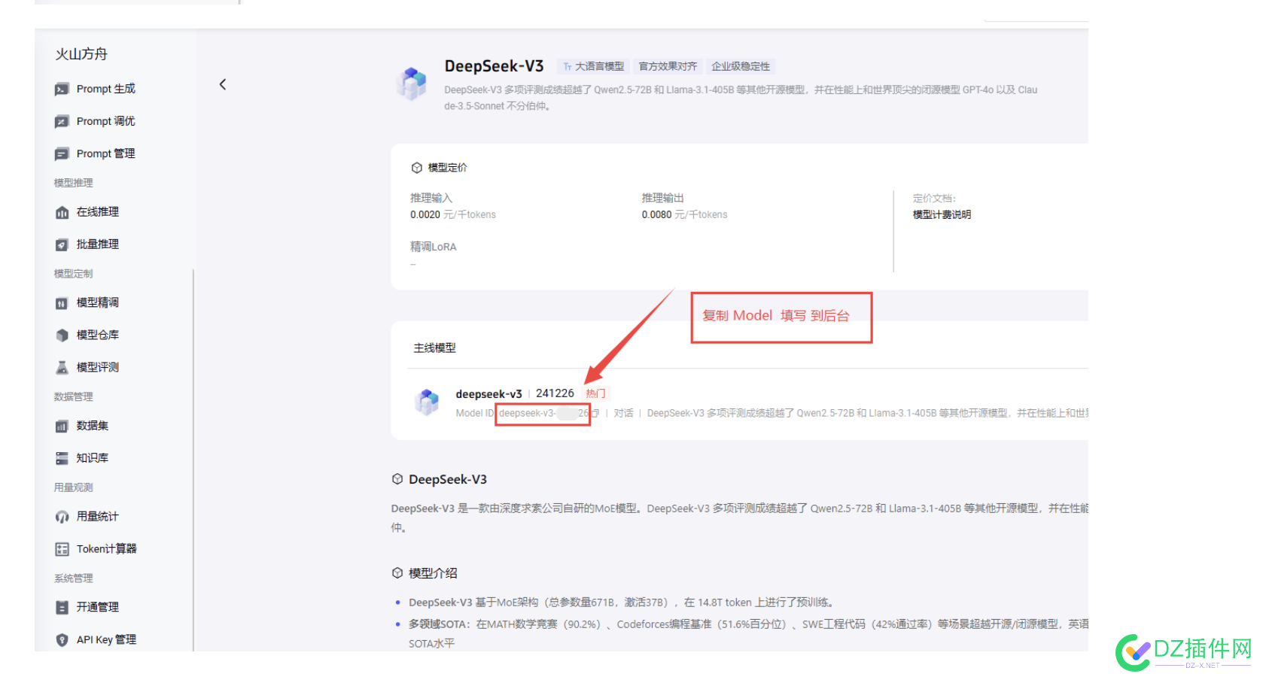Click the 大语言模型 tag
The width and height of the screenshot is (1266, 683).
(593, 67)
